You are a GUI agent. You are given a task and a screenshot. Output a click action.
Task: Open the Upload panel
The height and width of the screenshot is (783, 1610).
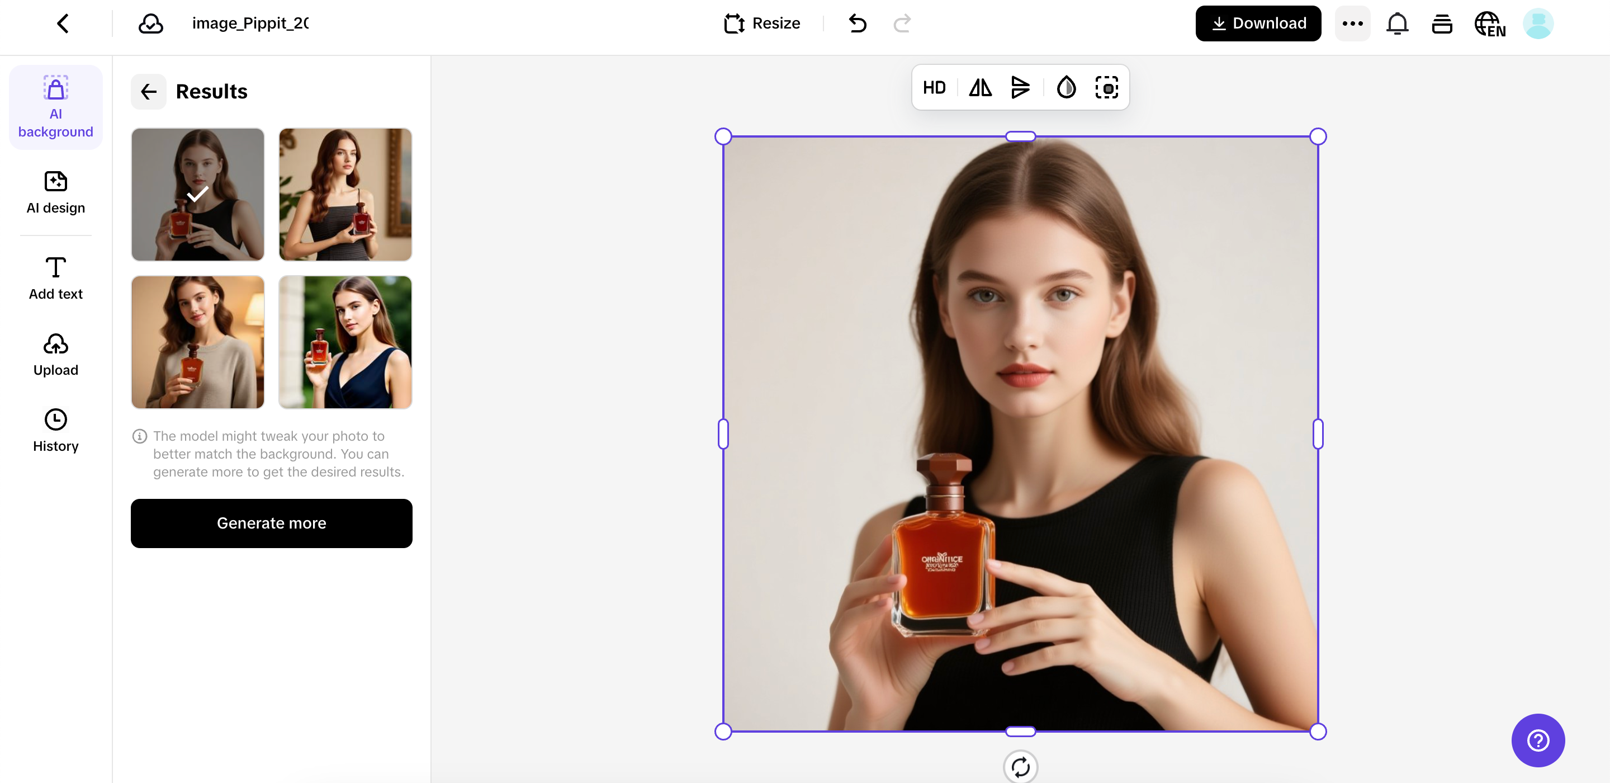click(55, 354)
